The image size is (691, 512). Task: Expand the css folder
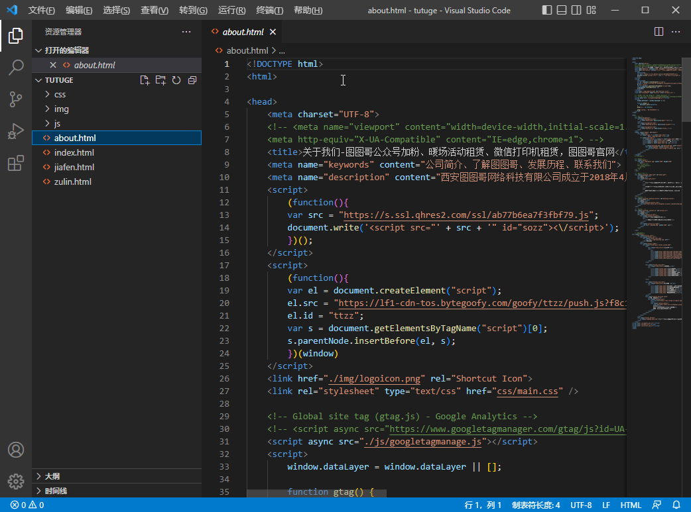pos(60,95)
